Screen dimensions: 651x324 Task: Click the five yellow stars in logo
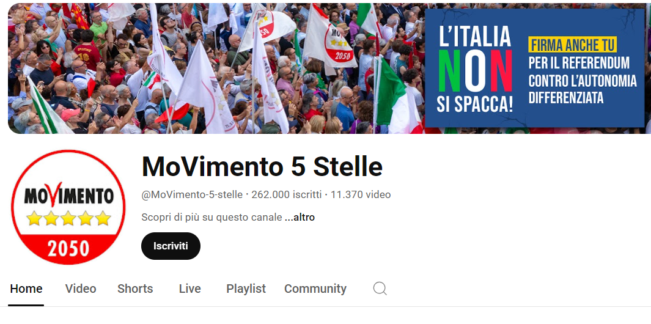pyautogui.click(x=68, y=218)
